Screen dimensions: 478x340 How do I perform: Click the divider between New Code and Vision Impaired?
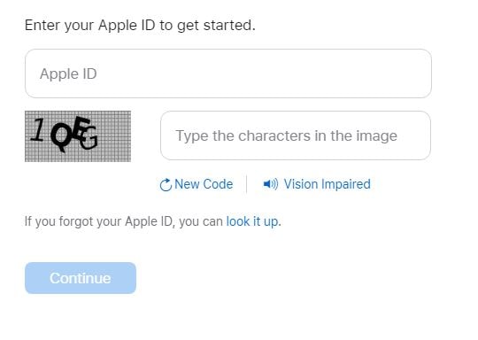(x=246, y=184)
